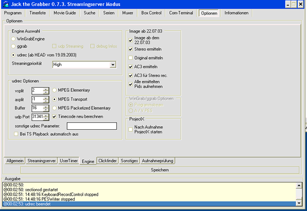The height and width of the screenshot is (211, 307).
Task: Enable Nach Aufnahme ProjectX starten
Action: point(130,129)
